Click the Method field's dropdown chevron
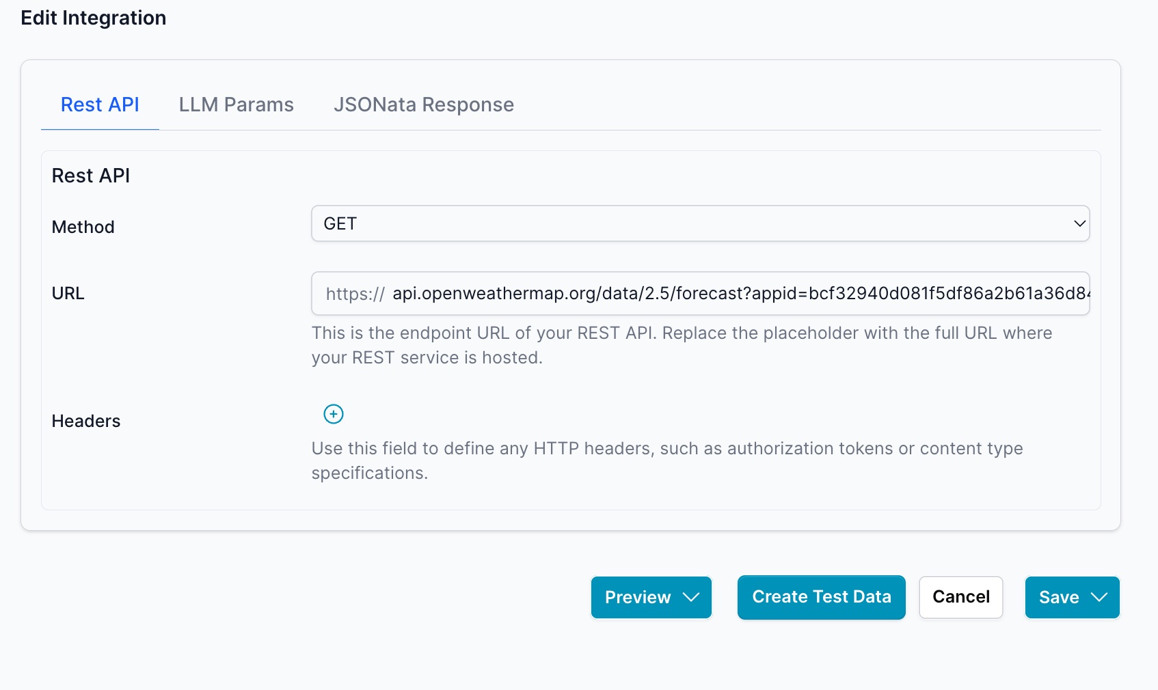 [x=1079, y=223]
